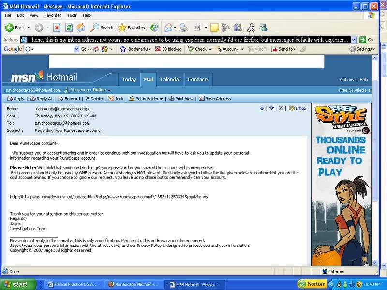
Task: Show previous message with up arrow icon
Action: pos(262,108)
